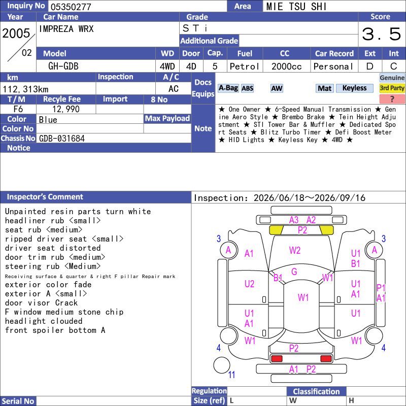
Task: Click the ABS equipment badge
Action: (247, 88)
